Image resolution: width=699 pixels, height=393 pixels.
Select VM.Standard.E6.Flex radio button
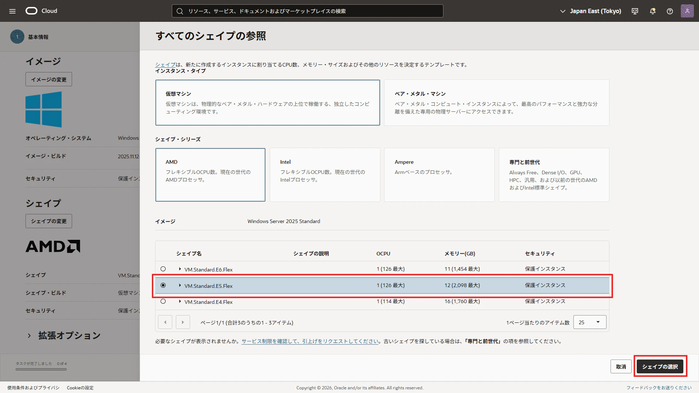[163, 269]
